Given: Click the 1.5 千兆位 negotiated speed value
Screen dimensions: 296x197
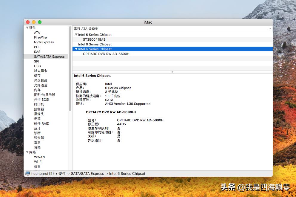Looking at the screenshot, I should pyautogui.click(x=113, y=96).
